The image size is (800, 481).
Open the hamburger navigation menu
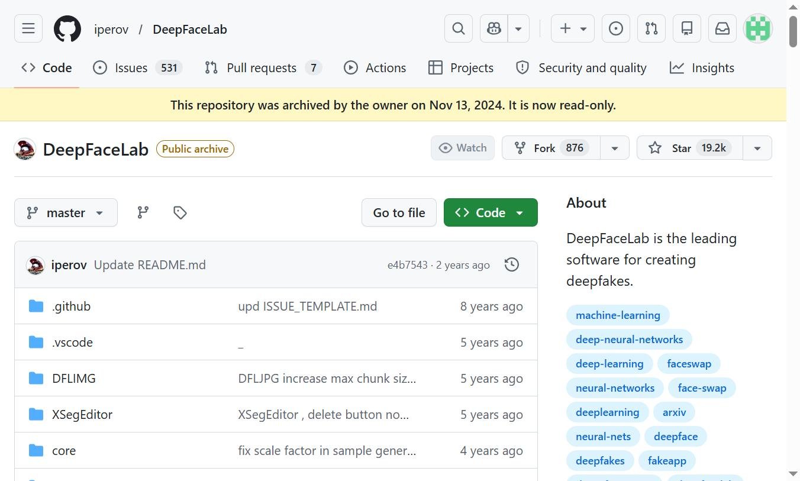click(x=28, y=28)
